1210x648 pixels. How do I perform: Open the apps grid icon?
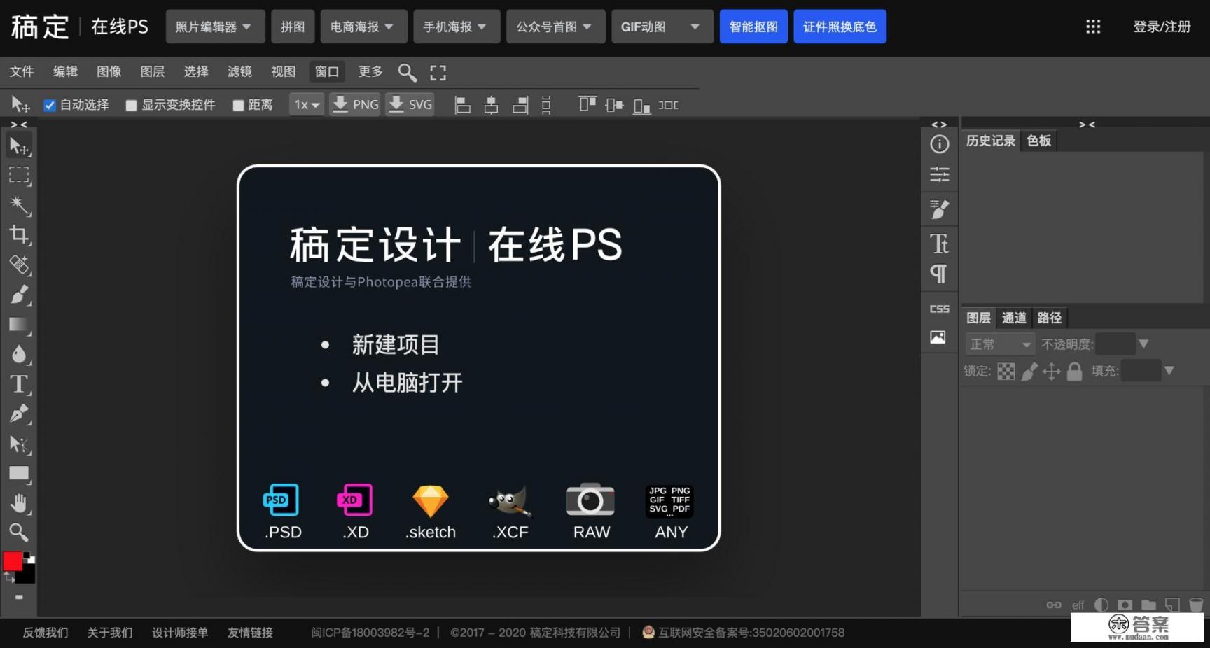point(1093,27)
